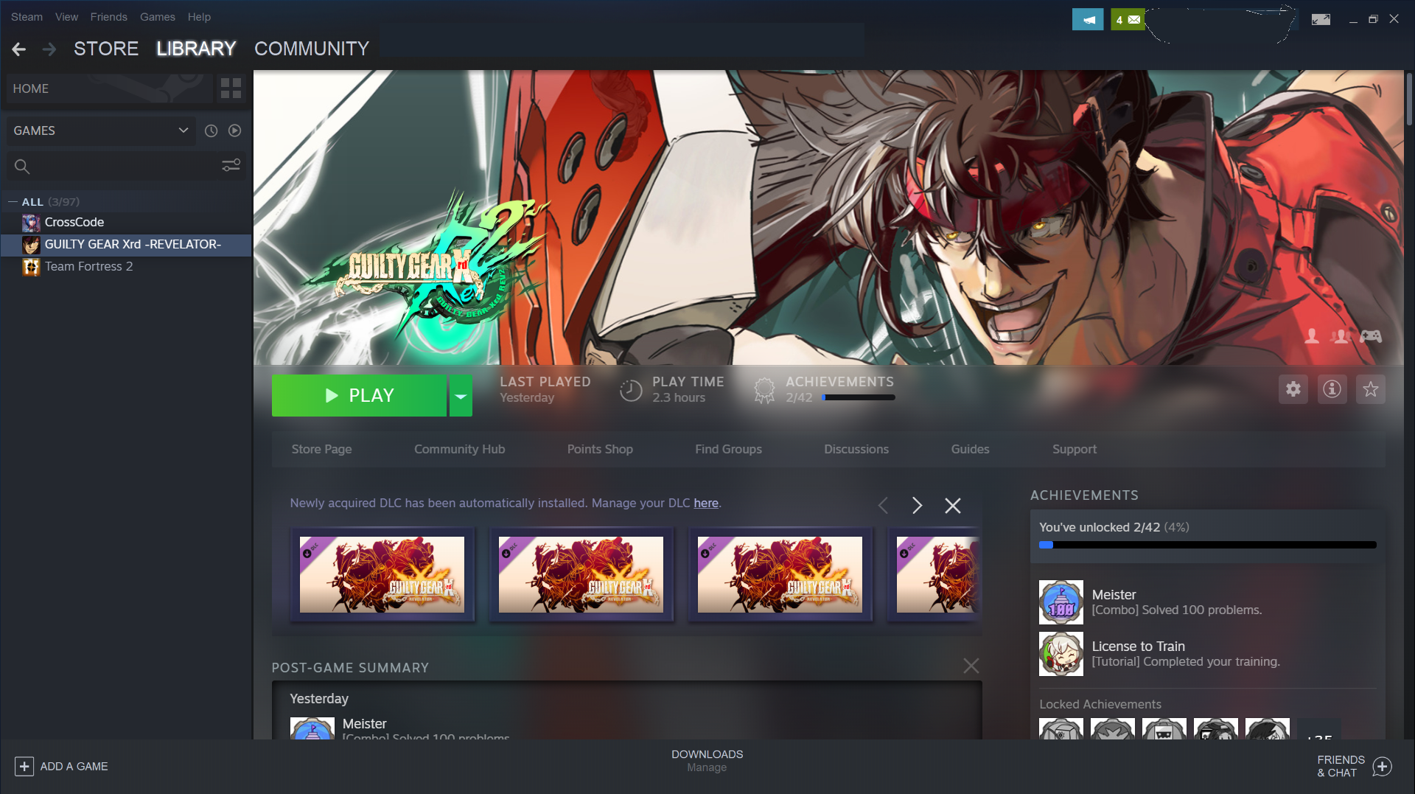This screenshot has width=1415, height=794.
Task: Open Downloads Manage
Action: click(707, 761)
